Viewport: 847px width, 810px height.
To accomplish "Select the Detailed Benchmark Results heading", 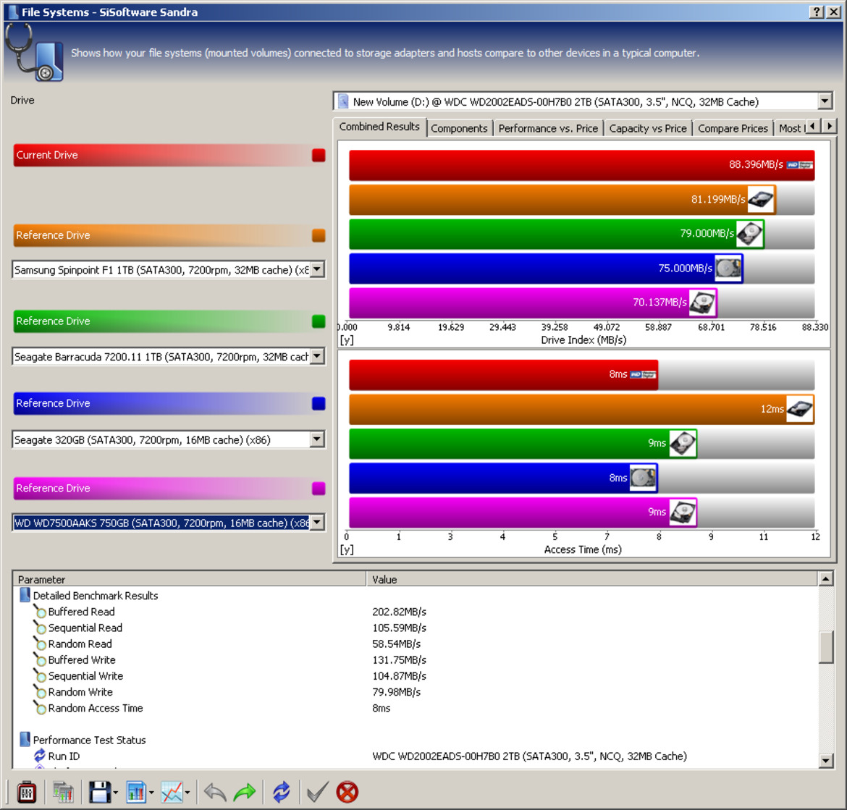I will coord(96,596).
